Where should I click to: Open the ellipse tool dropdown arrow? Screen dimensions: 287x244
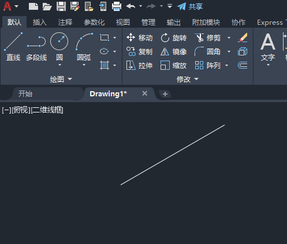click(114, 51)
